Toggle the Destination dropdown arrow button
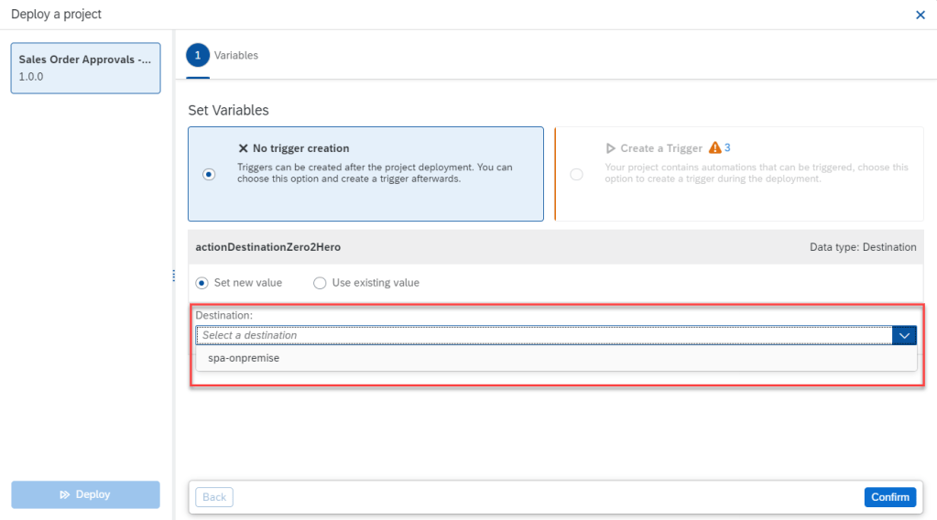Image resolution: width=937 pixels, height=520 pixels. [904, 335]
